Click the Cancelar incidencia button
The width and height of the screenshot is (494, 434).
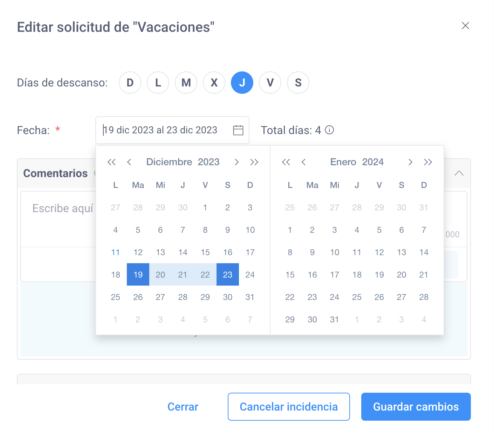289,407
